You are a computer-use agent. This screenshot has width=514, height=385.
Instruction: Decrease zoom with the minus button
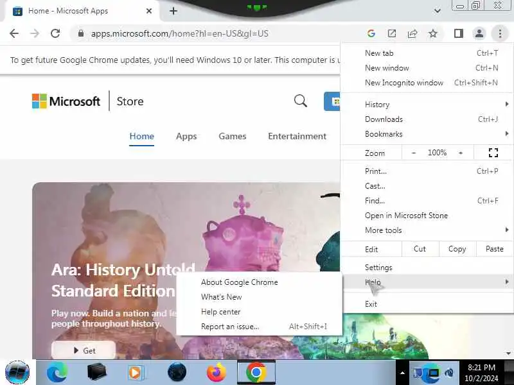coord(414,153)
